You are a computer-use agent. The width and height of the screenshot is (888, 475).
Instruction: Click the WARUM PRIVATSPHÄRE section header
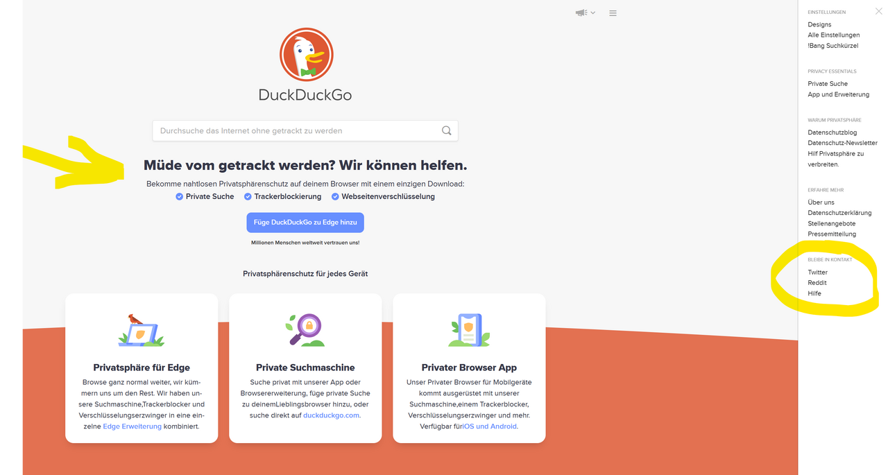pos(835,120)
